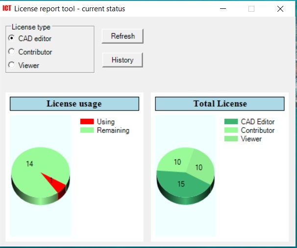Viewport: 297px width, 248px height.
Task: Click the 'Contributor' legend label in Total License
Action: click(258, 130)
